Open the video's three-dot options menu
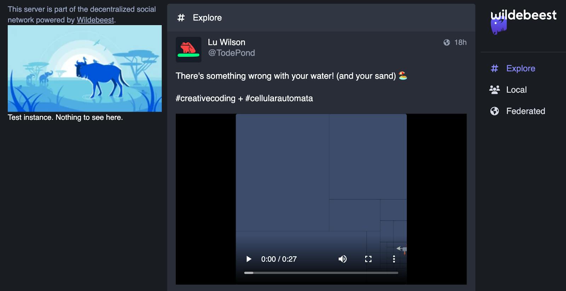This screenshot has width=566, height=291. point(394,259)
